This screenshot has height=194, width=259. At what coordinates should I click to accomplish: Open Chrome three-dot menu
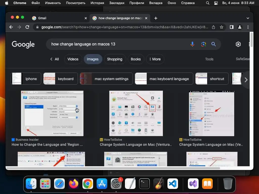tap(248, 27)
